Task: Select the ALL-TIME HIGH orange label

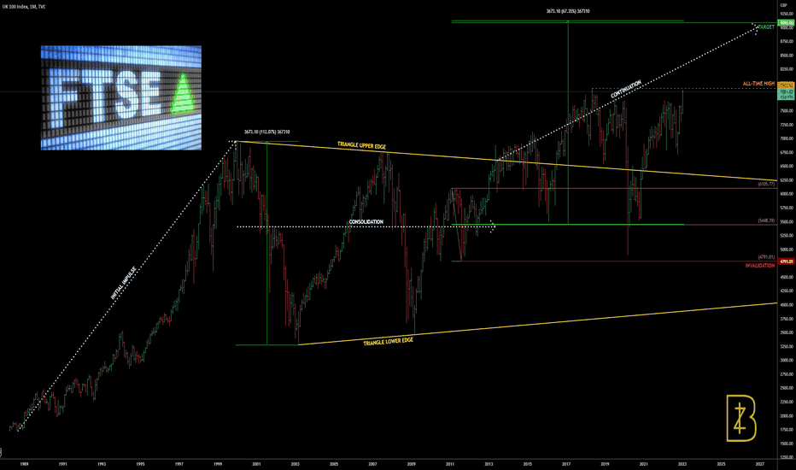Action: point(758,84)
